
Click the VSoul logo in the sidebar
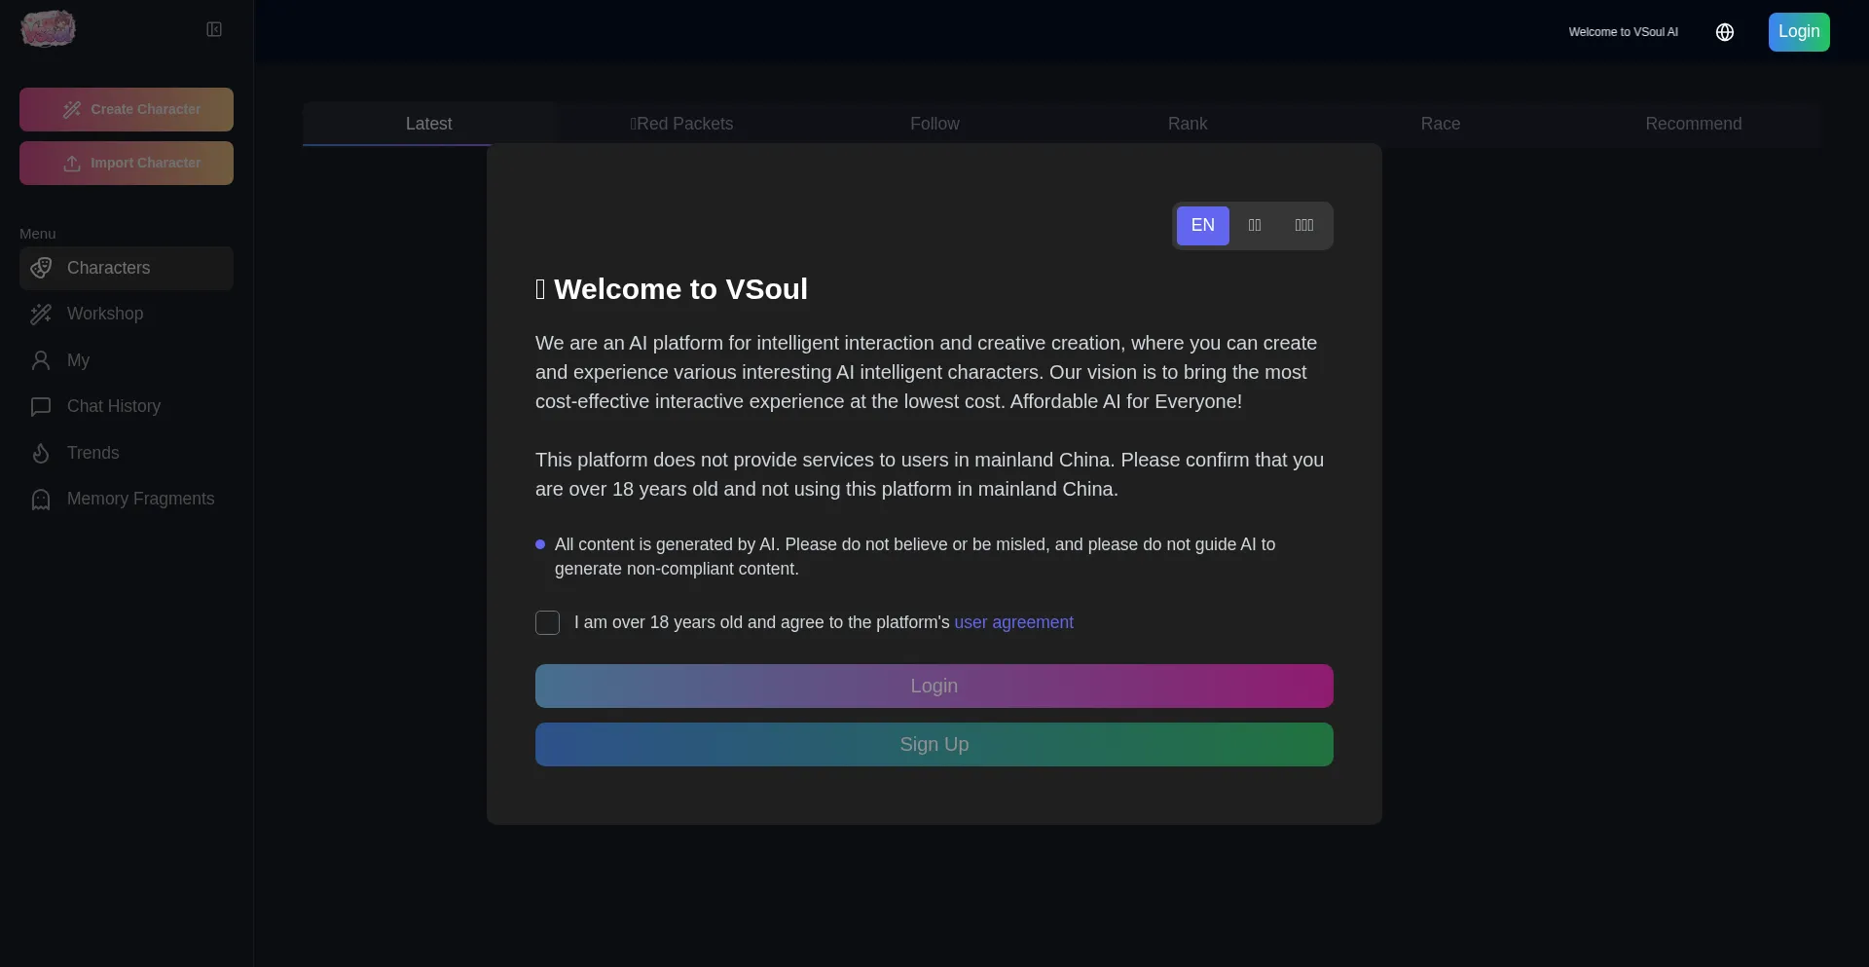[x=48, y=29]
